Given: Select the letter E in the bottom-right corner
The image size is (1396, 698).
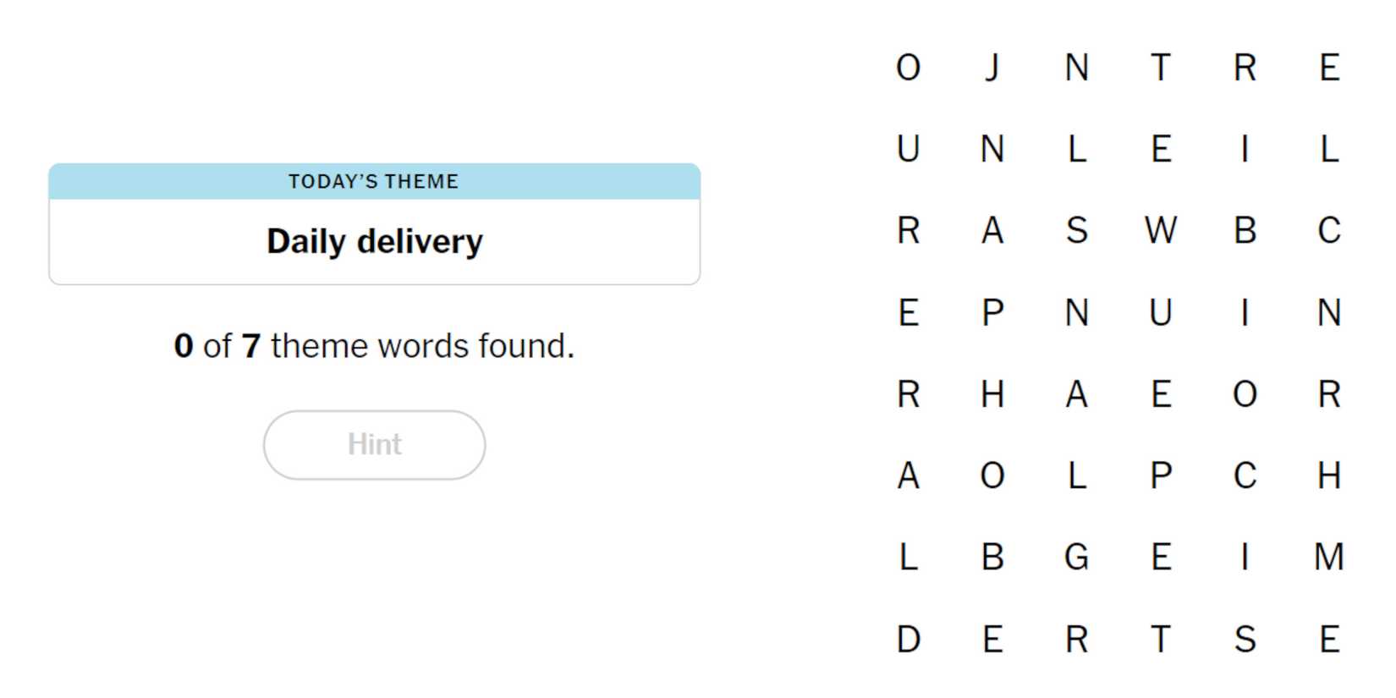Looking at the screenshot, I should pos(1328,639).
